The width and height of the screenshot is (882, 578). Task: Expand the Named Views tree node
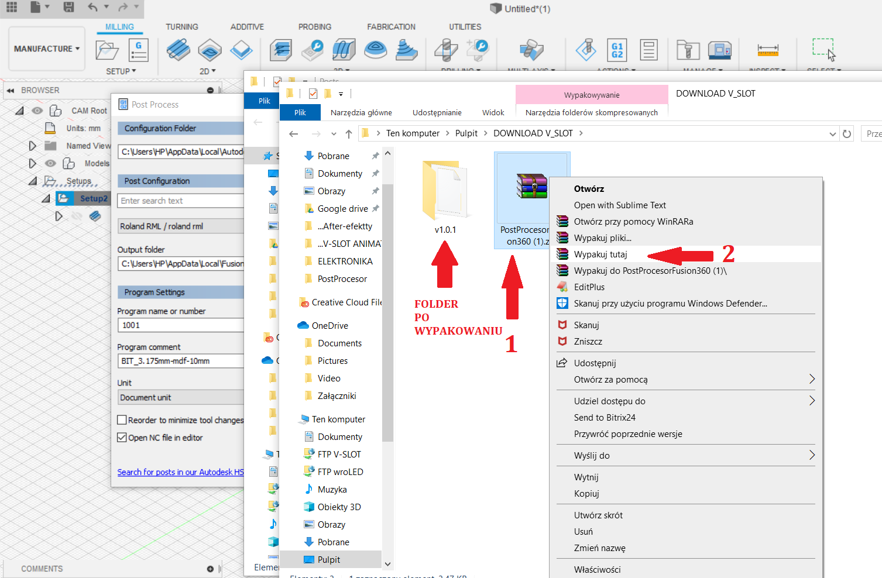pyautogui.click(x=33, y=146)
